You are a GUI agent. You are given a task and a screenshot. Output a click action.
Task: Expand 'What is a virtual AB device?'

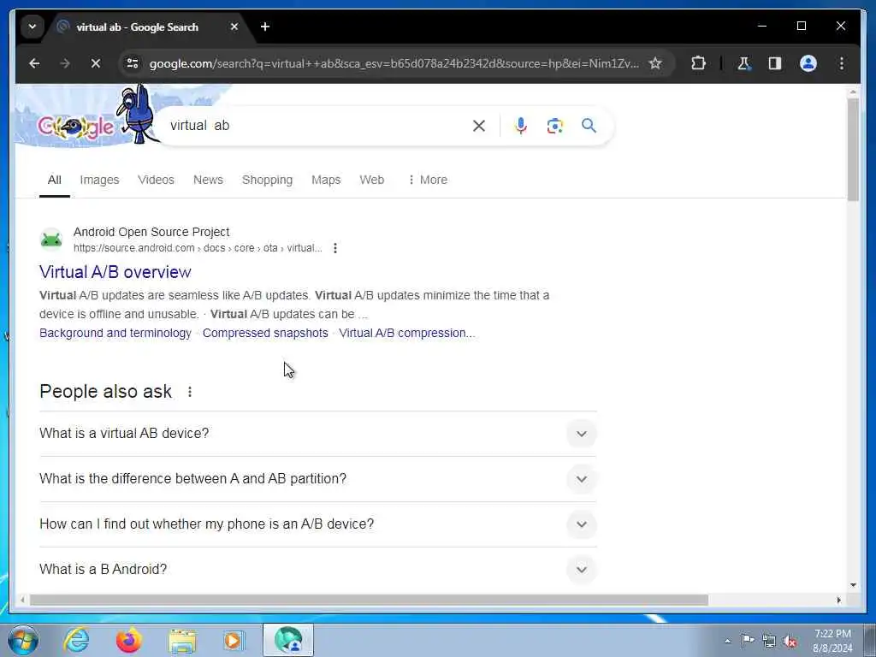(318, 434)
